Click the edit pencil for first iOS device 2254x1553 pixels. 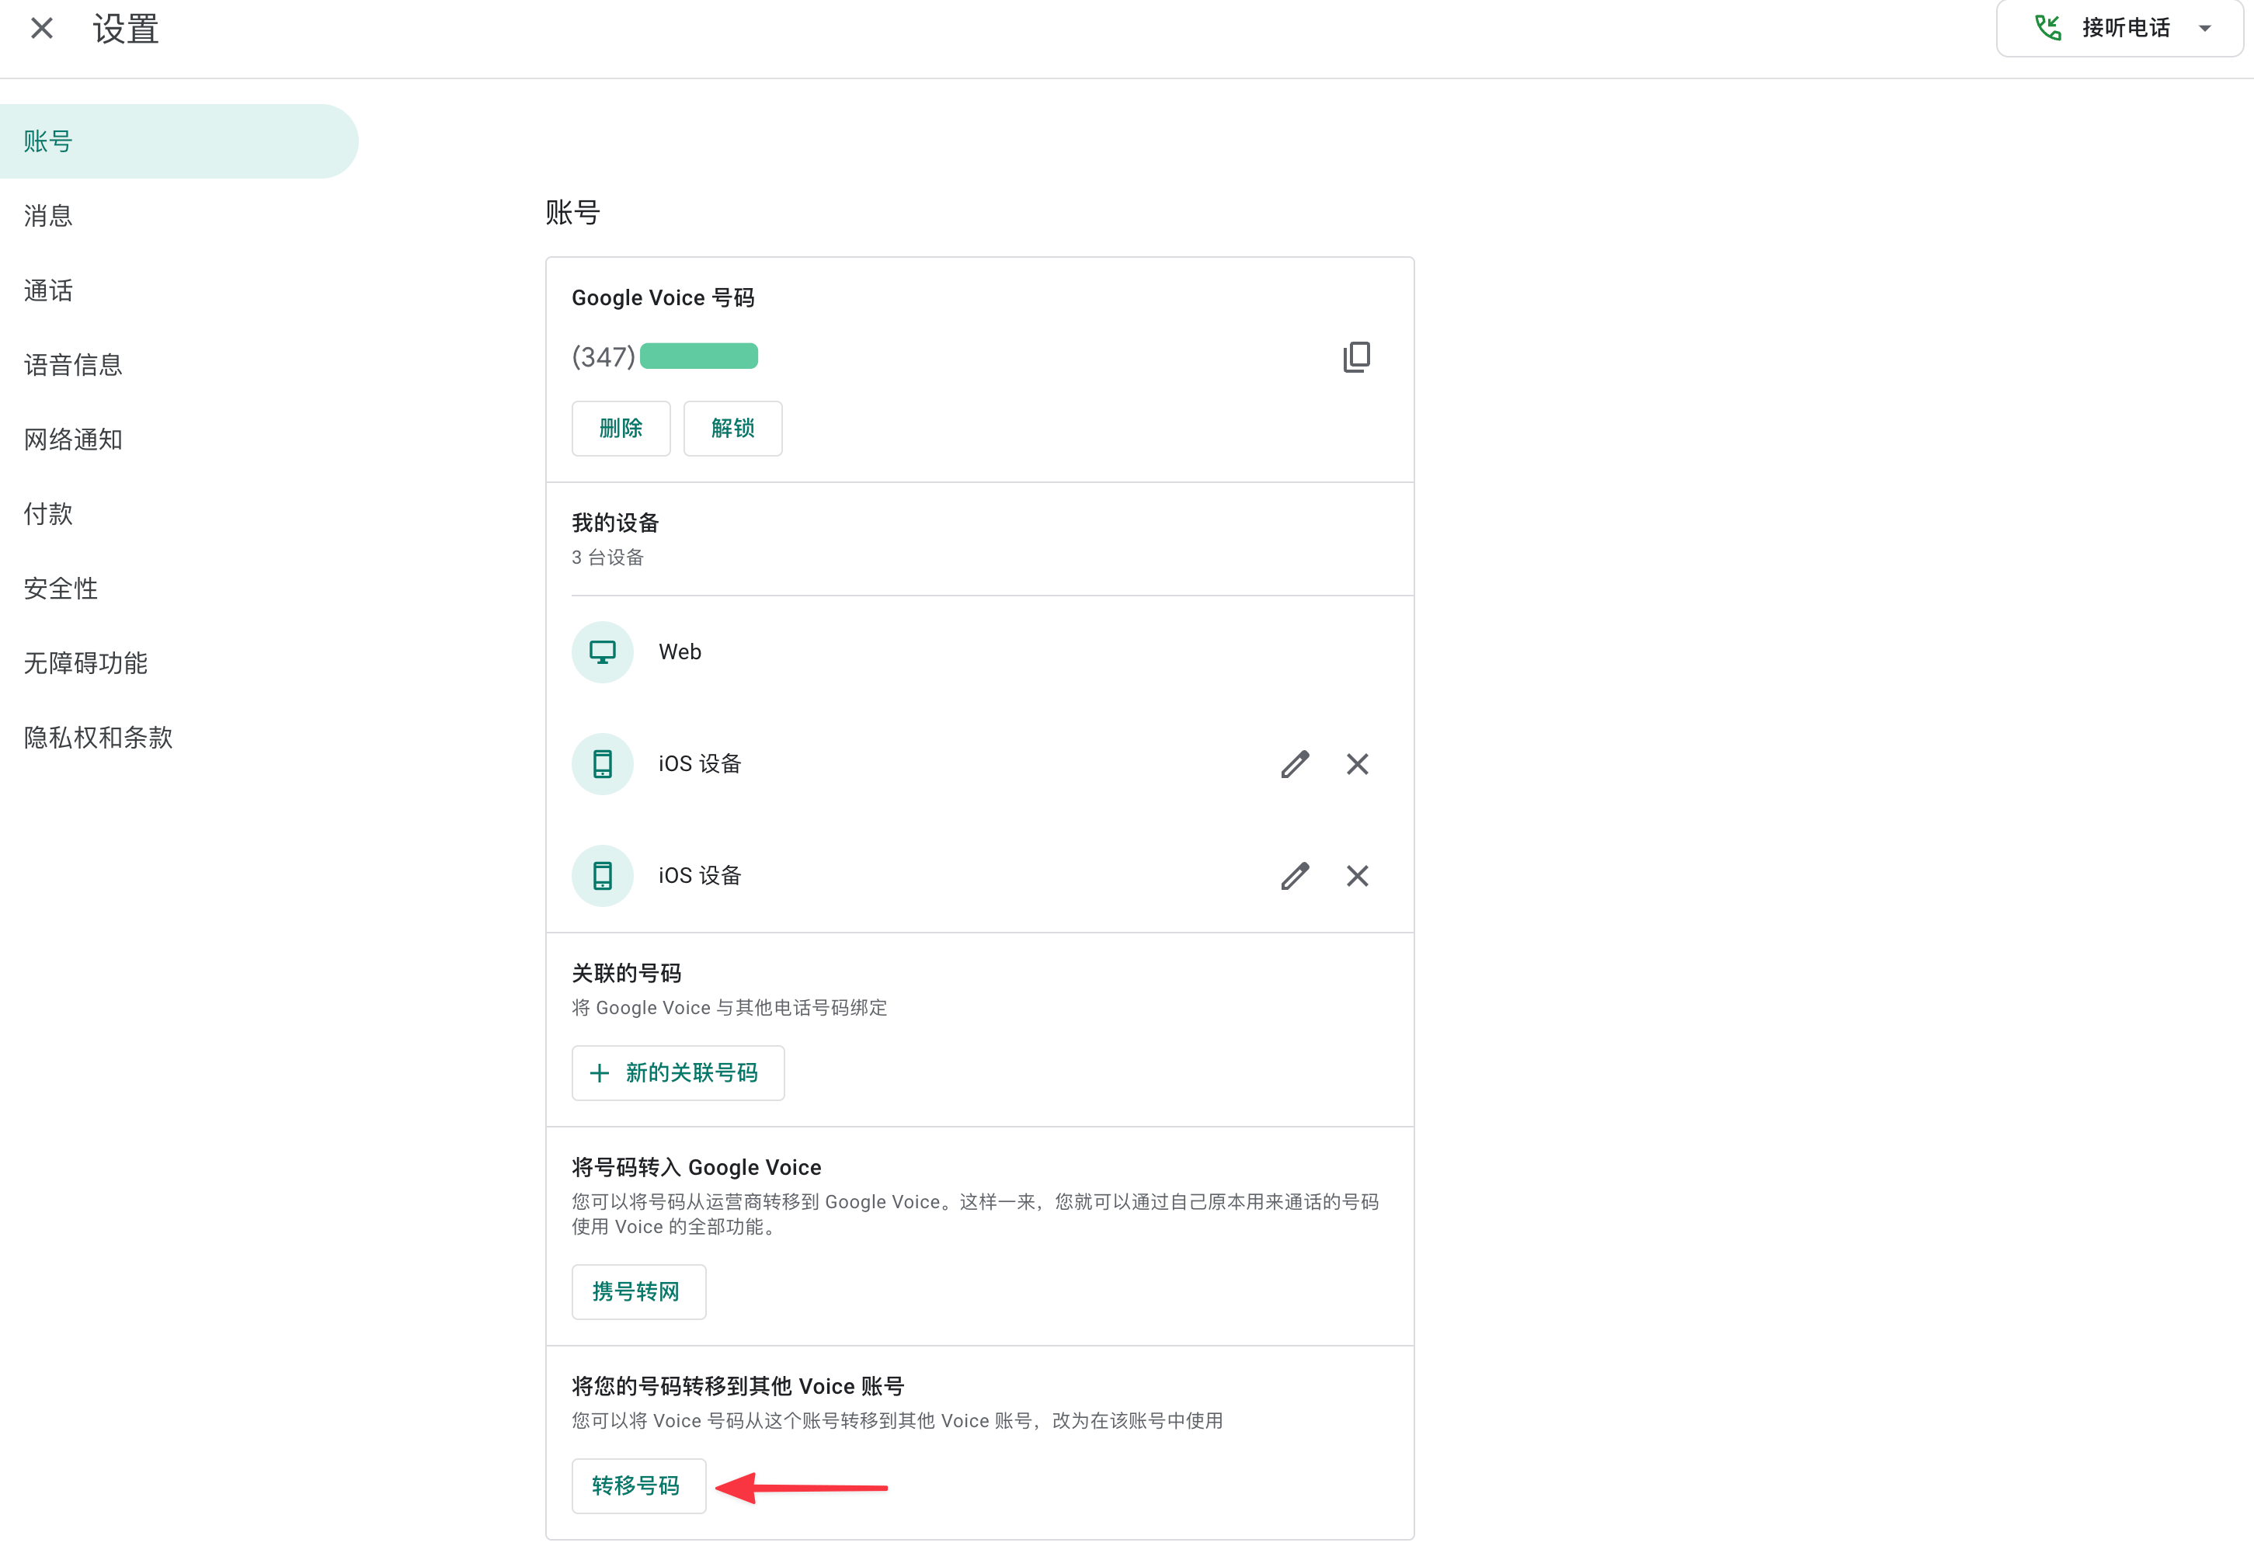point(1295,764)
